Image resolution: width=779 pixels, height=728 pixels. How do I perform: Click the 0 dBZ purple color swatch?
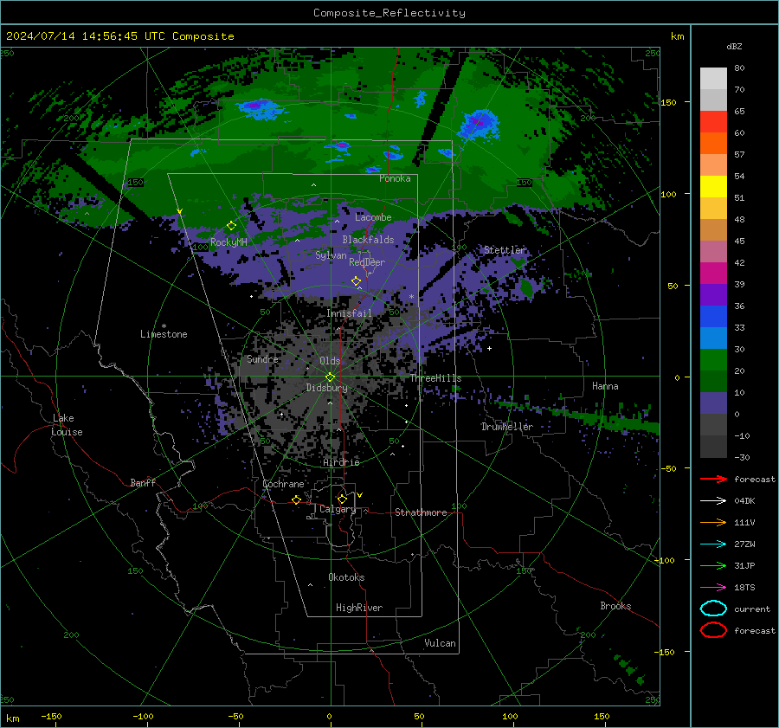[713, 403]
